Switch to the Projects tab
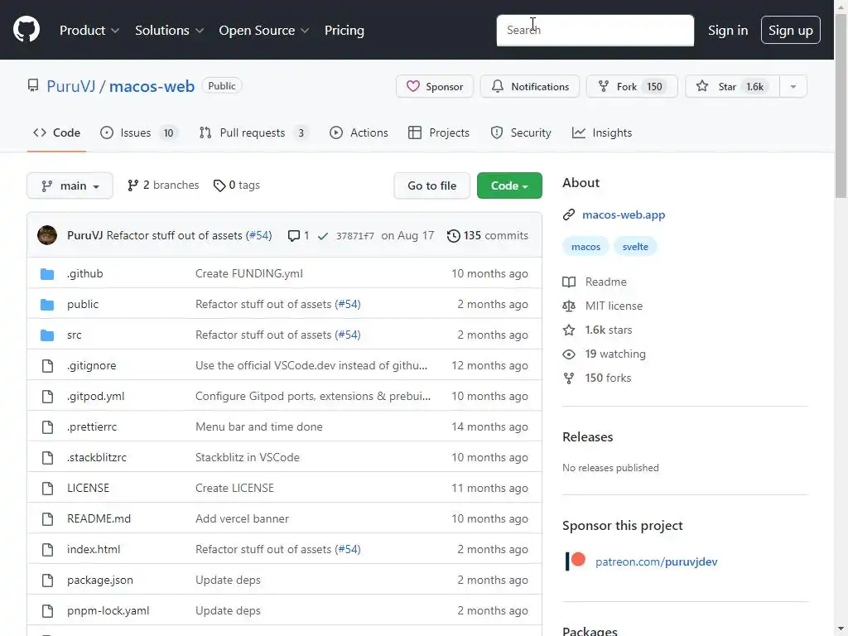This screenshot has width=848, height=636. click(439, 132)
